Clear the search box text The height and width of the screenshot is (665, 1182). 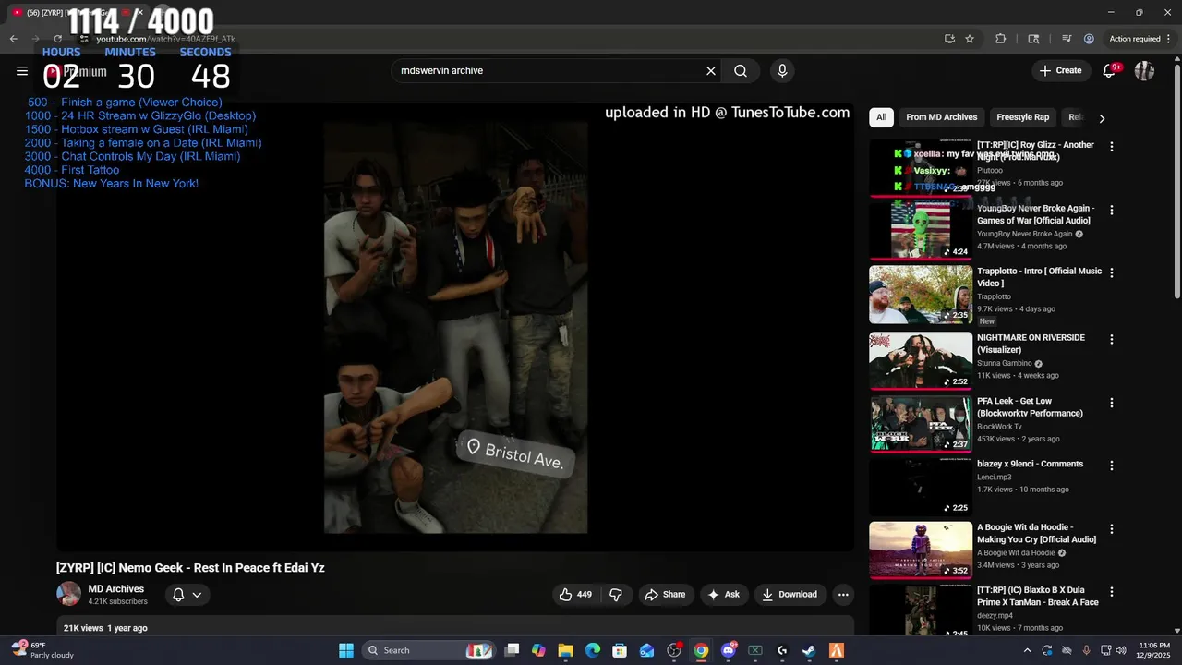[x=711, y=71]
